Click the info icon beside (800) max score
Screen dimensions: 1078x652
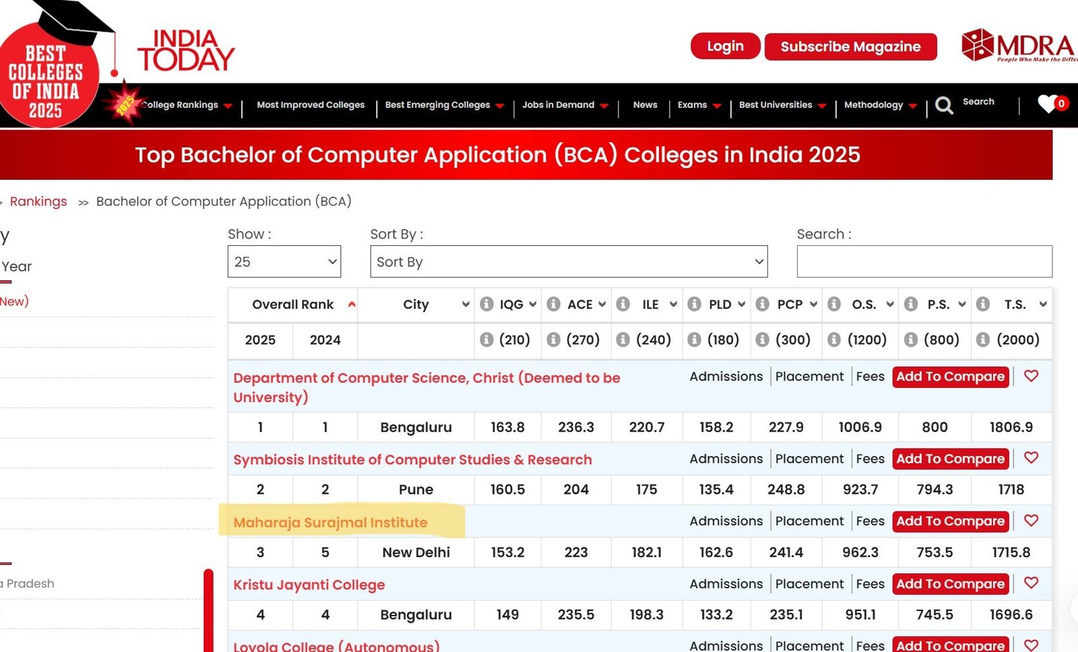[x=911, y=339]
